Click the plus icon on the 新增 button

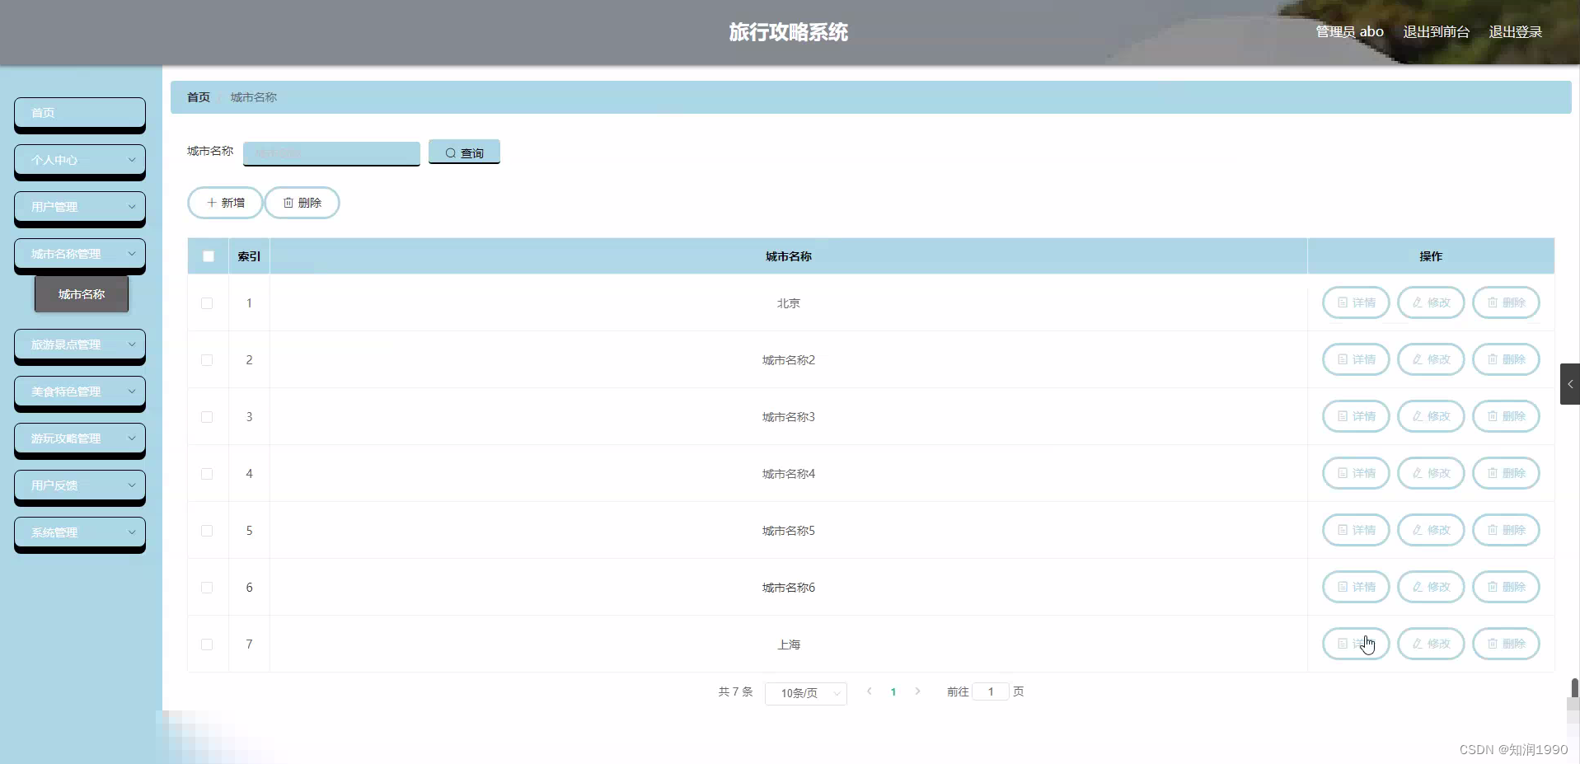point(213,202)
